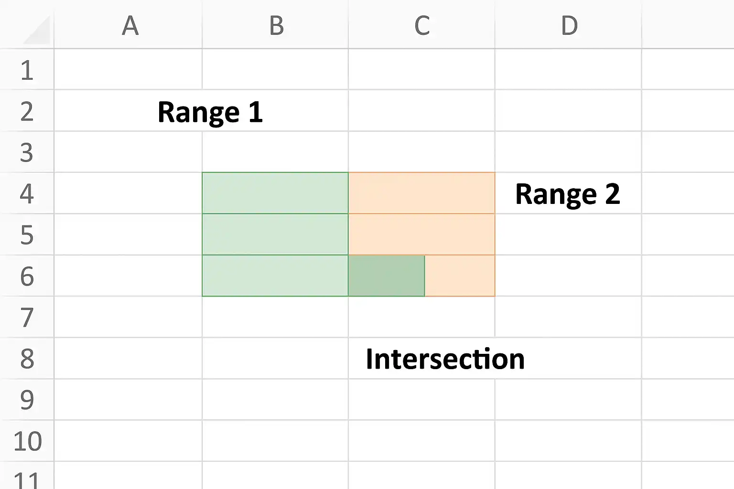Viewport: 734px width, 489px height.
Task: Select row 6 header
Action: 27,276
